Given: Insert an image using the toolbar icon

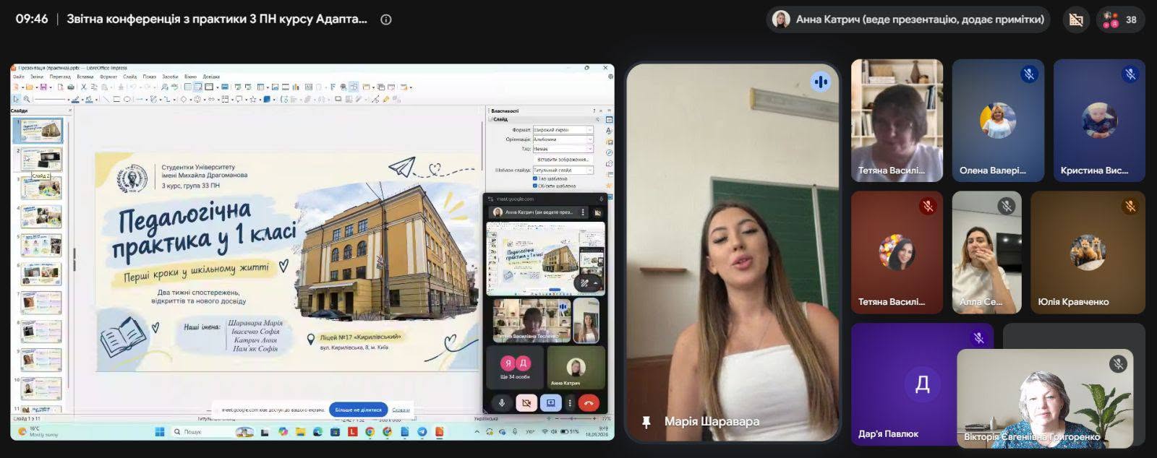Looking at the screenshot, I should [x=275, y=87].
